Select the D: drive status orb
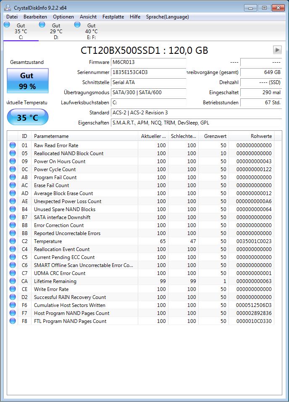This screenshot has width=289, height=402. (42, 25)
